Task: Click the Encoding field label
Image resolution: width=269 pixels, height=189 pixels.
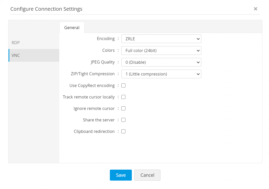Action: (x=106, y=39)
